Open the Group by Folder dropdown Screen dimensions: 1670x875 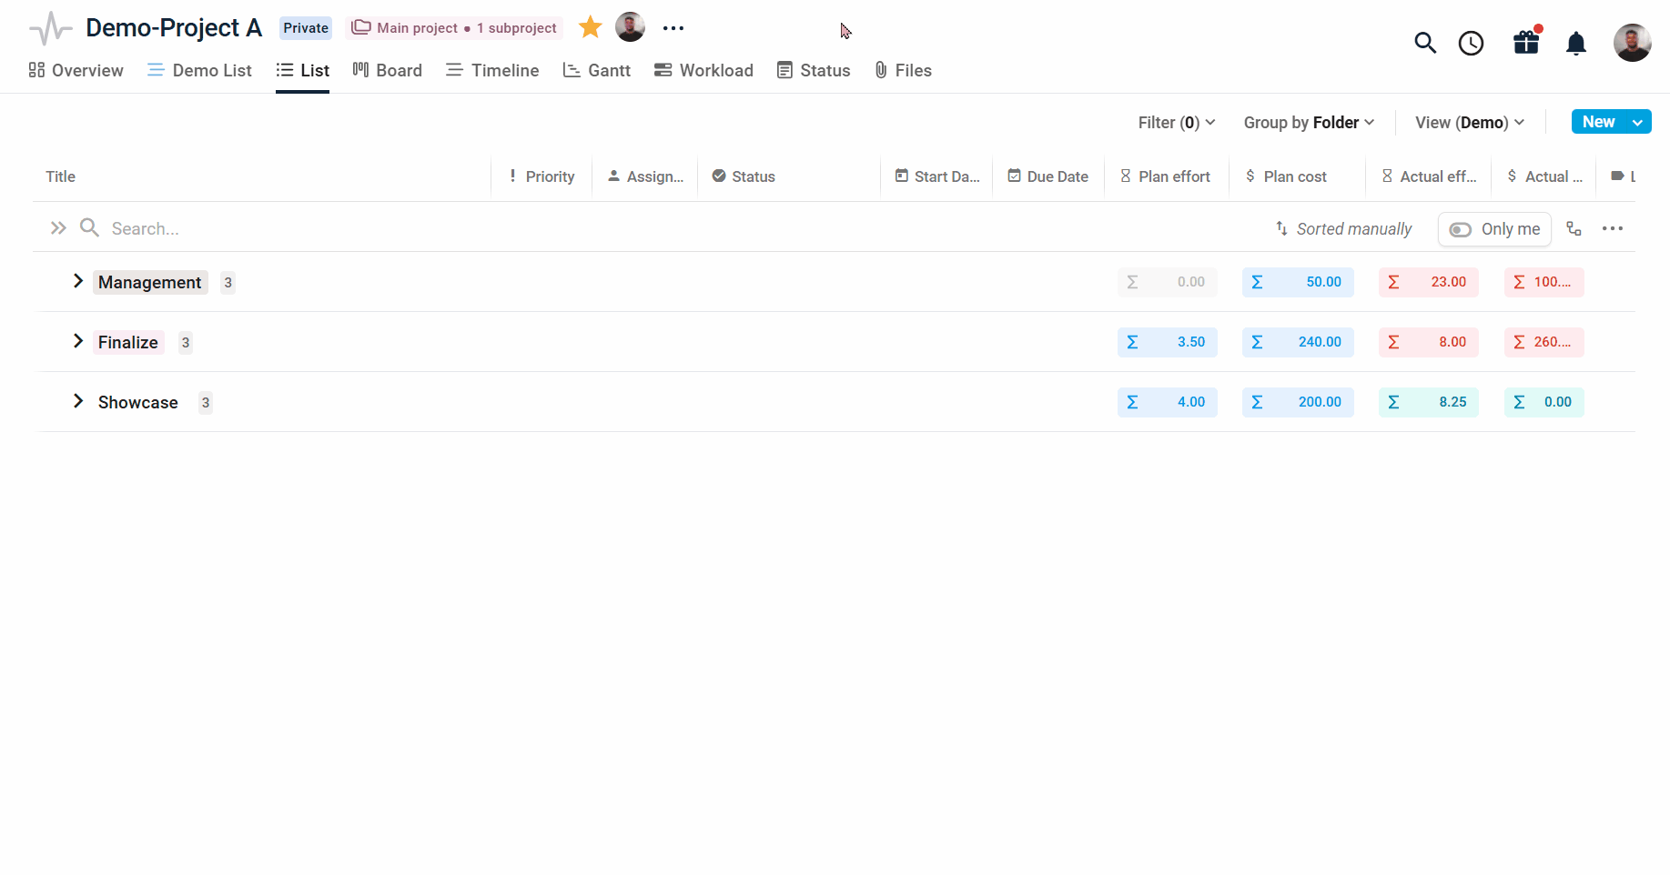point(1309,122)
